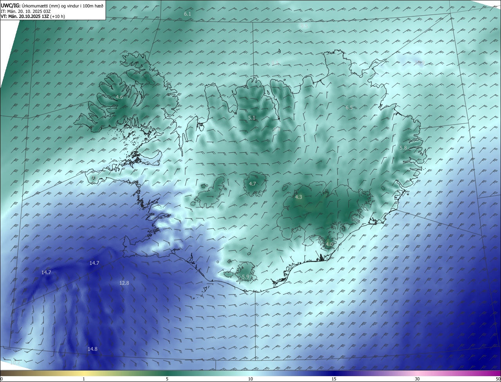Select the 5.8 value over east Iceland
Image resolution: width=501 pixels, height=382 pixels.
click(403, 148)
